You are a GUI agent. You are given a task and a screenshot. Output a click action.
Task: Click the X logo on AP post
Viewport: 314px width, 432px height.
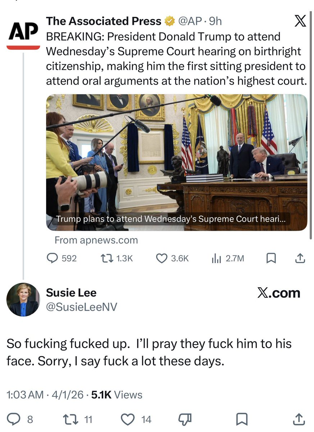point(300,22)
